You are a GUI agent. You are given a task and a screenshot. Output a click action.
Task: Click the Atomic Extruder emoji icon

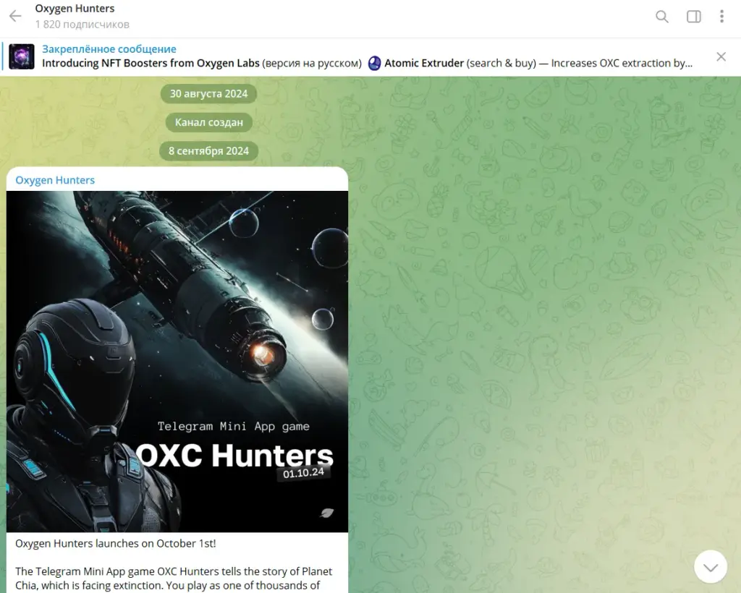click(374, 63)
